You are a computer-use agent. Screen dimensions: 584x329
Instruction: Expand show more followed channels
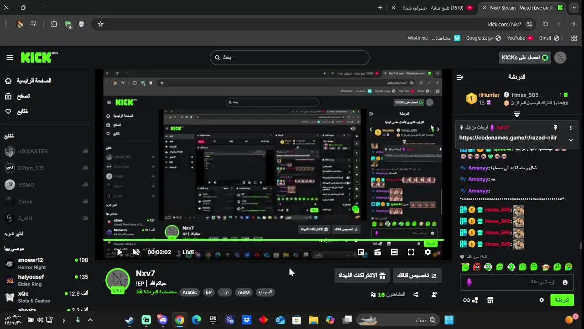coord(14,234)
